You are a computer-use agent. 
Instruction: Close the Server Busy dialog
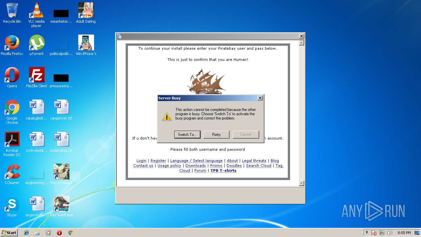click(260, 98)
